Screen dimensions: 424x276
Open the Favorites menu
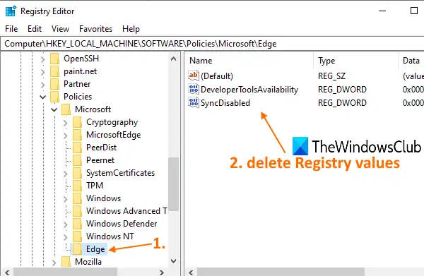click(x=95, y=29)
